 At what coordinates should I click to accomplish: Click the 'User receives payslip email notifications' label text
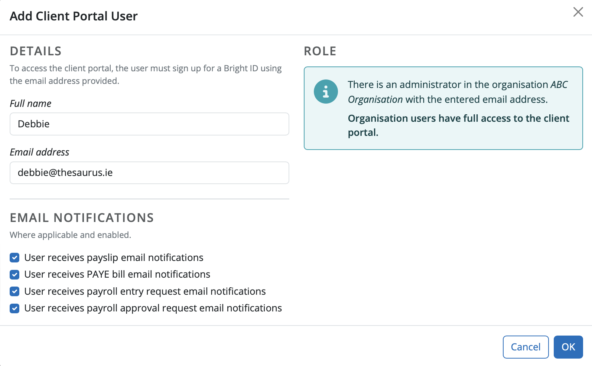114,258
